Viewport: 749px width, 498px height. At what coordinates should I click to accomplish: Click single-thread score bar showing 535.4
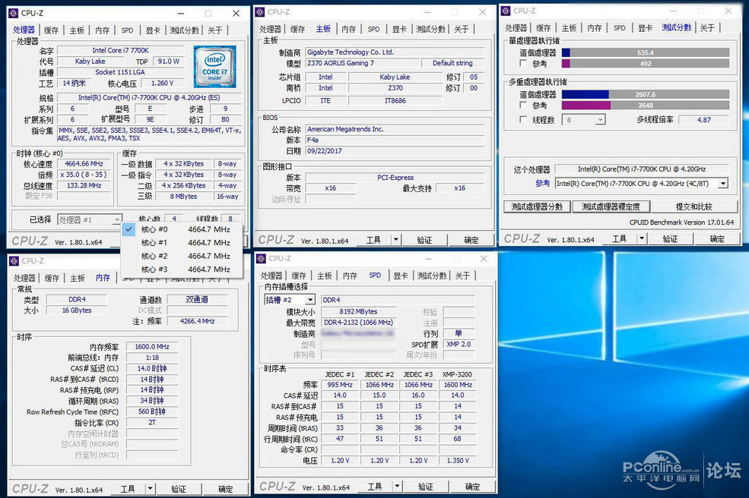[646, 52]
